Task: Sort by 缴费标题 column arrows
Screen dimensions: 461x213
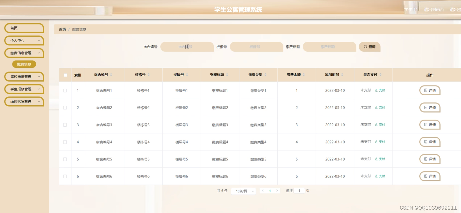Action: (227, 75)
